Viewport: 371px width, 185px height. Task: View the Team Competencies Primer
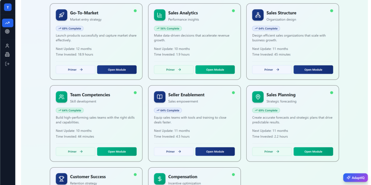pos(75,151)
